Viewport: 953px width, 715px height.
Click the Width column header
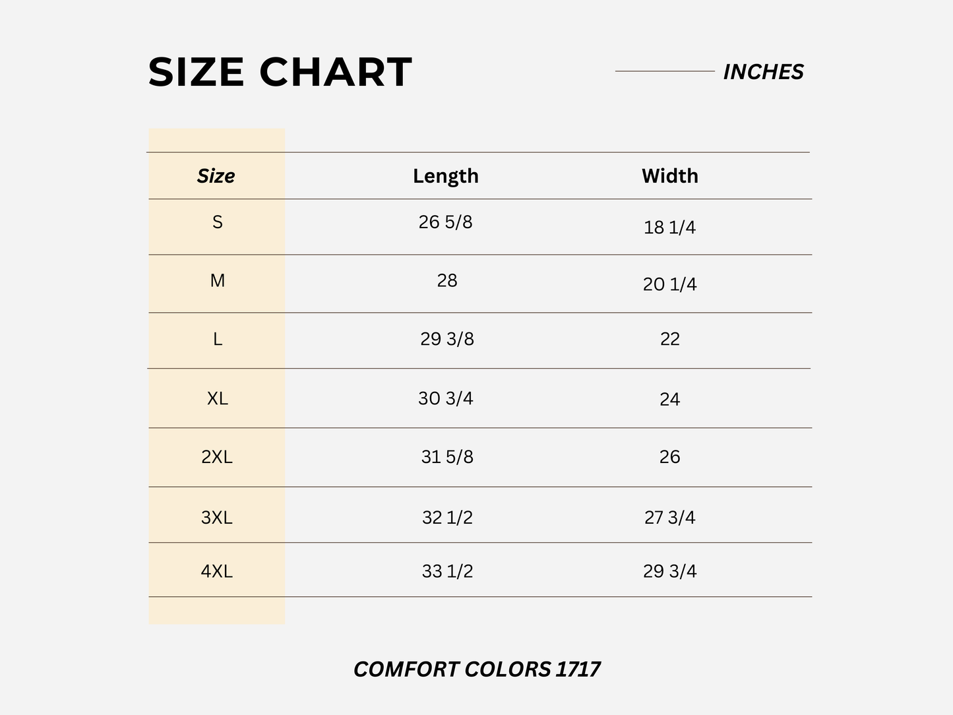click(669, 176)
